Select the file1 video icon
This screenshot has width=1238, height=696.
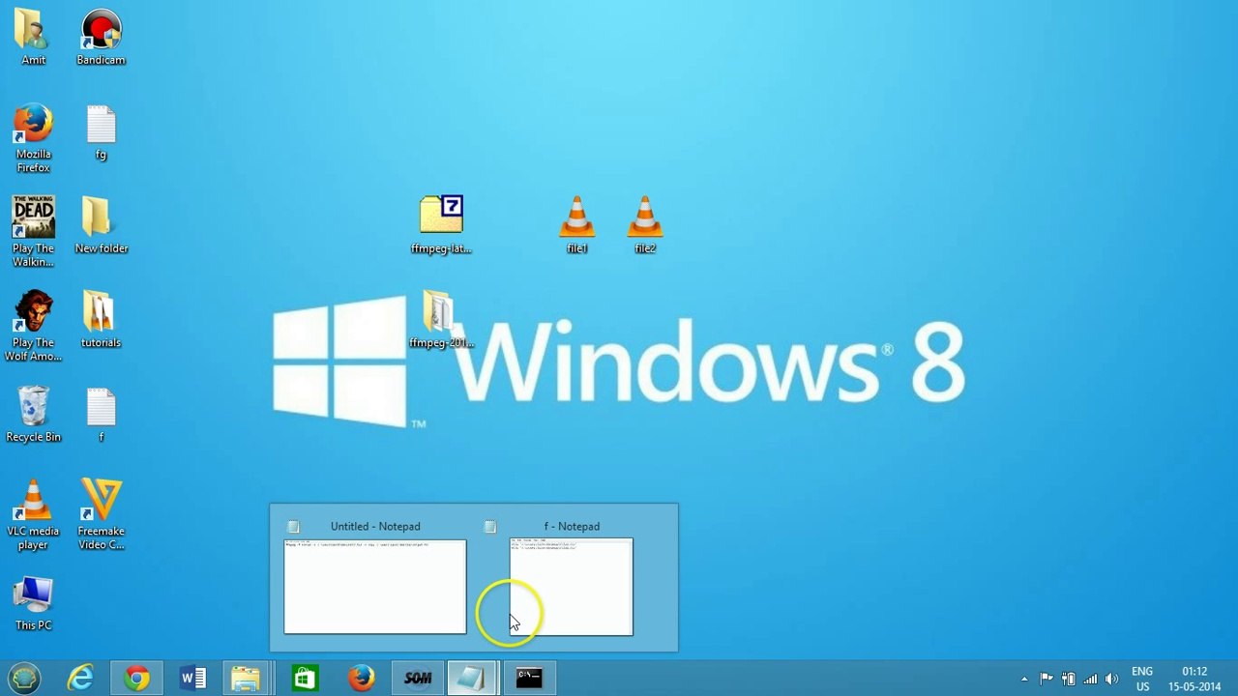[576, 225]
